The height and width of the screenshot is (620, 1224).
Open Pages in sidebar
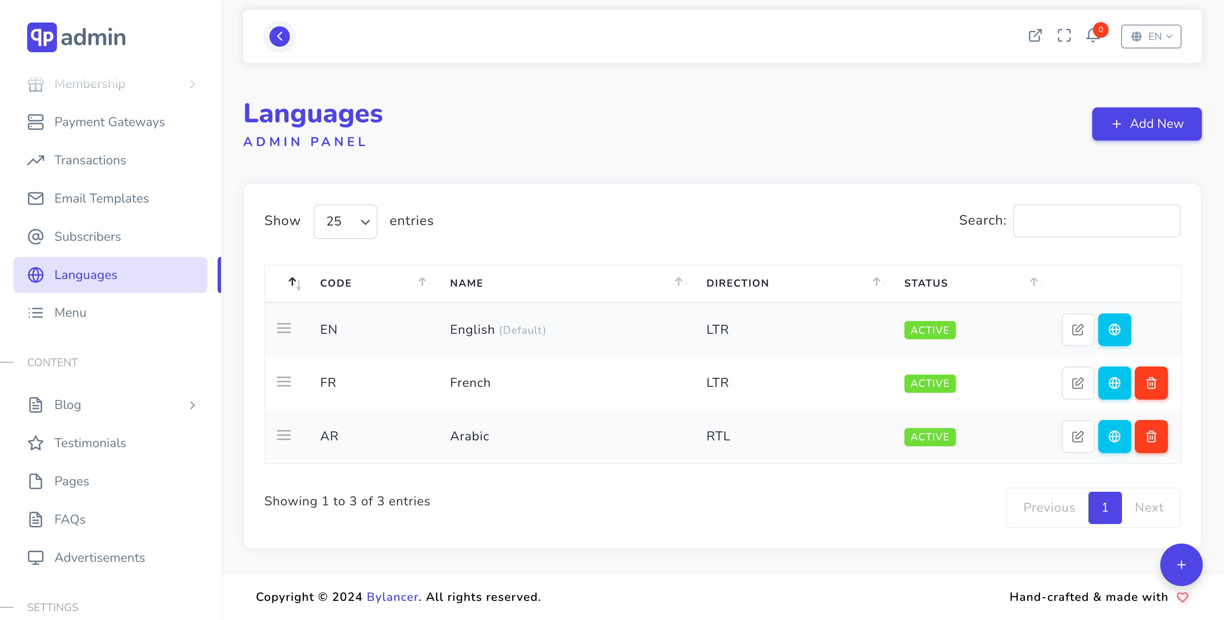point(110,482)
